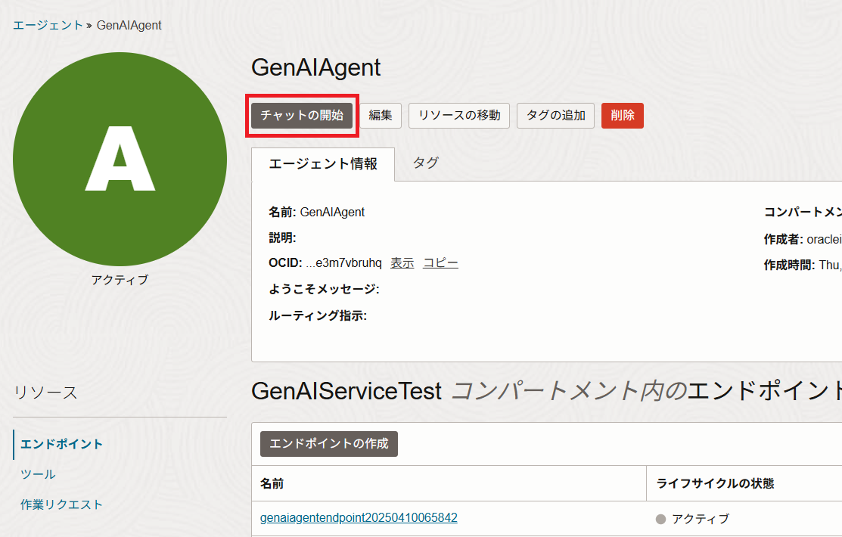
Task: Click the 編集 button
Action: (x=381, y=116)
